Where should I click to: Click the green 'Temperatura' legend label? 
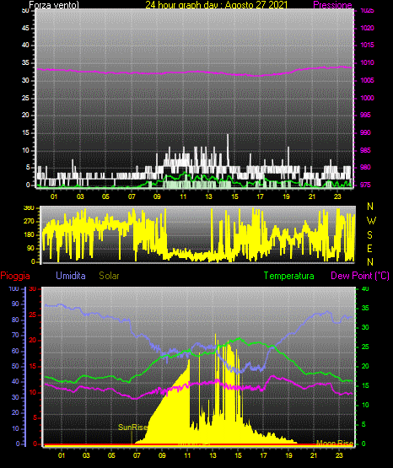[289, 276]
